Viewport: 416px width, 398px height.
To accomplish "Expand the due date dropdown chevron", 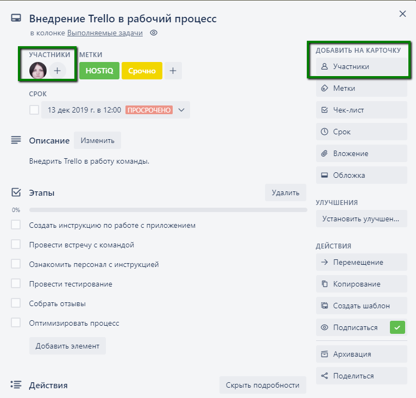I will coord(181,110).
